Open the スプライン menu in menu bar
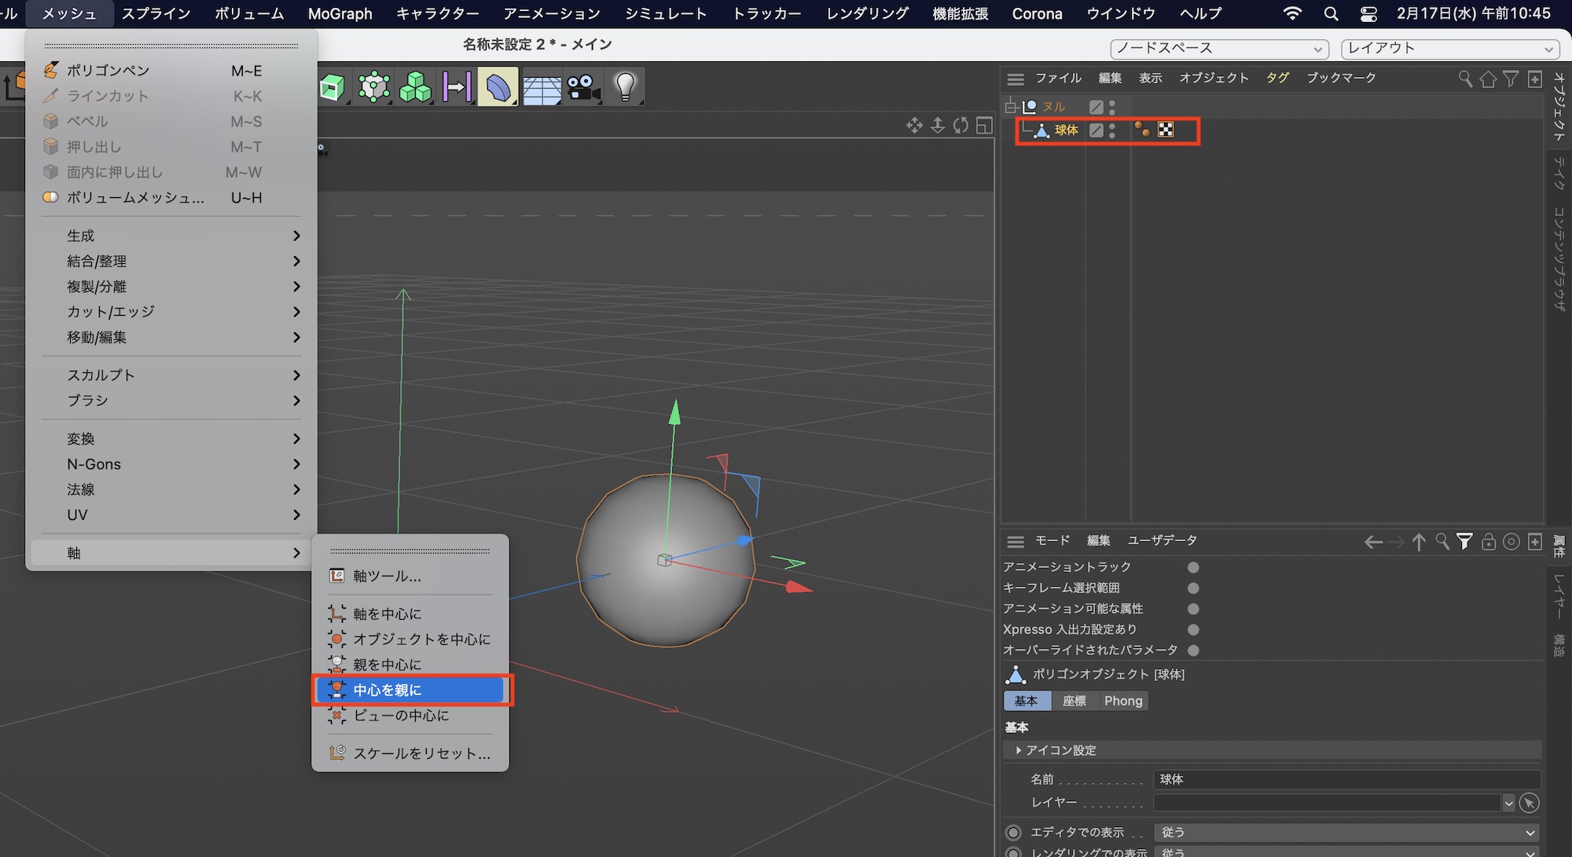 pyautogui.click(x=156, y=13)
